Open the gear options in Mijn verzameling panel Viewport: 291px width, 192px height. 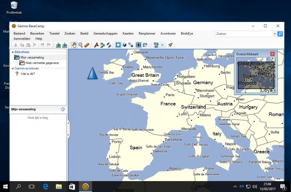pyautogui.click(x=62, y=109)
